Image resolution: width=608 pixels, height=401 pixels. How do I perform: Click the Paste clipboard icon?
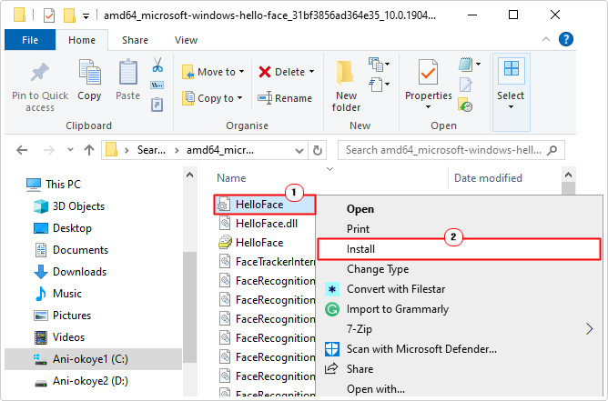pyautogui.click(x=128, y=72)
